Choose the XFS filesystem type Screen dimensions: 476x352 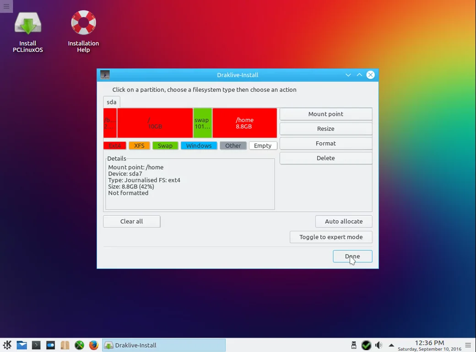click(x=139, y=145)
